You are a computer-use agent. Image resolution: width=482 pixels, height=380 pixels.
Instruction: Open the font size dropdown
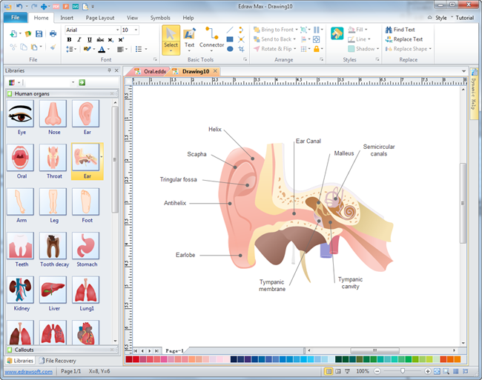tap(136, 30)
